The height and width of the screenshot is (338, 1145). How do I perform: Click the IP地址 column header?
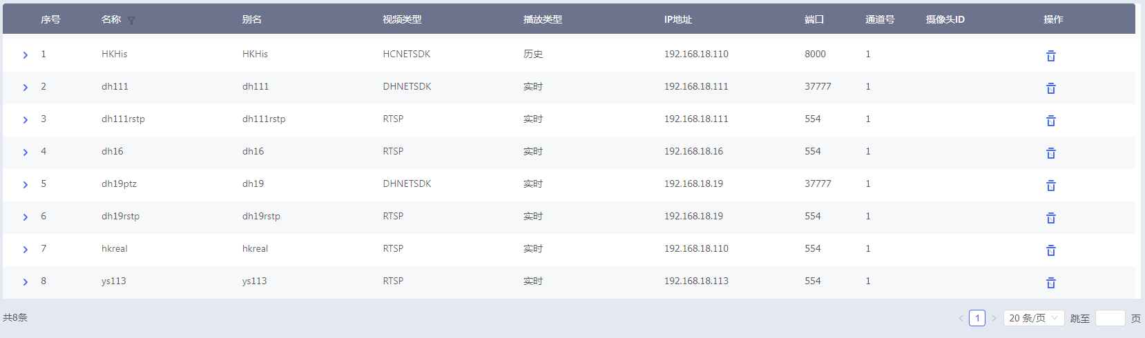[x=677, y=19]
